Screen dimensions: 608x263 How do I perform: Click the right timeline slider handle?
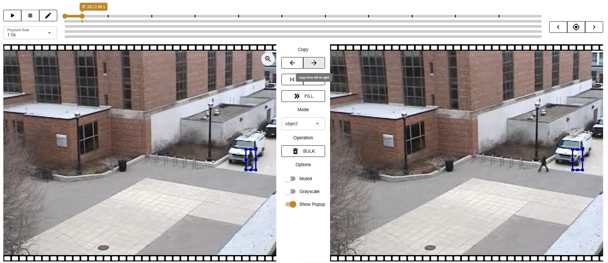tap(82, 16)
